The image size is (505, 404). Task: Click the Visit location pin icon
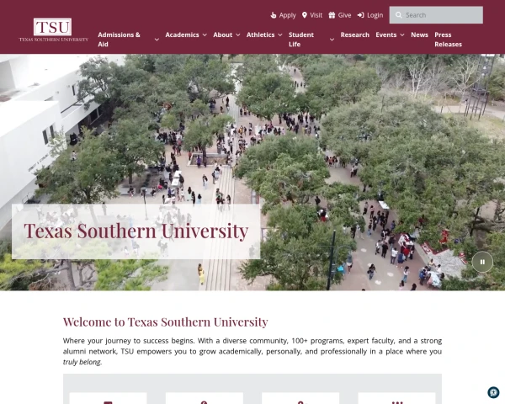click(305, 15)
